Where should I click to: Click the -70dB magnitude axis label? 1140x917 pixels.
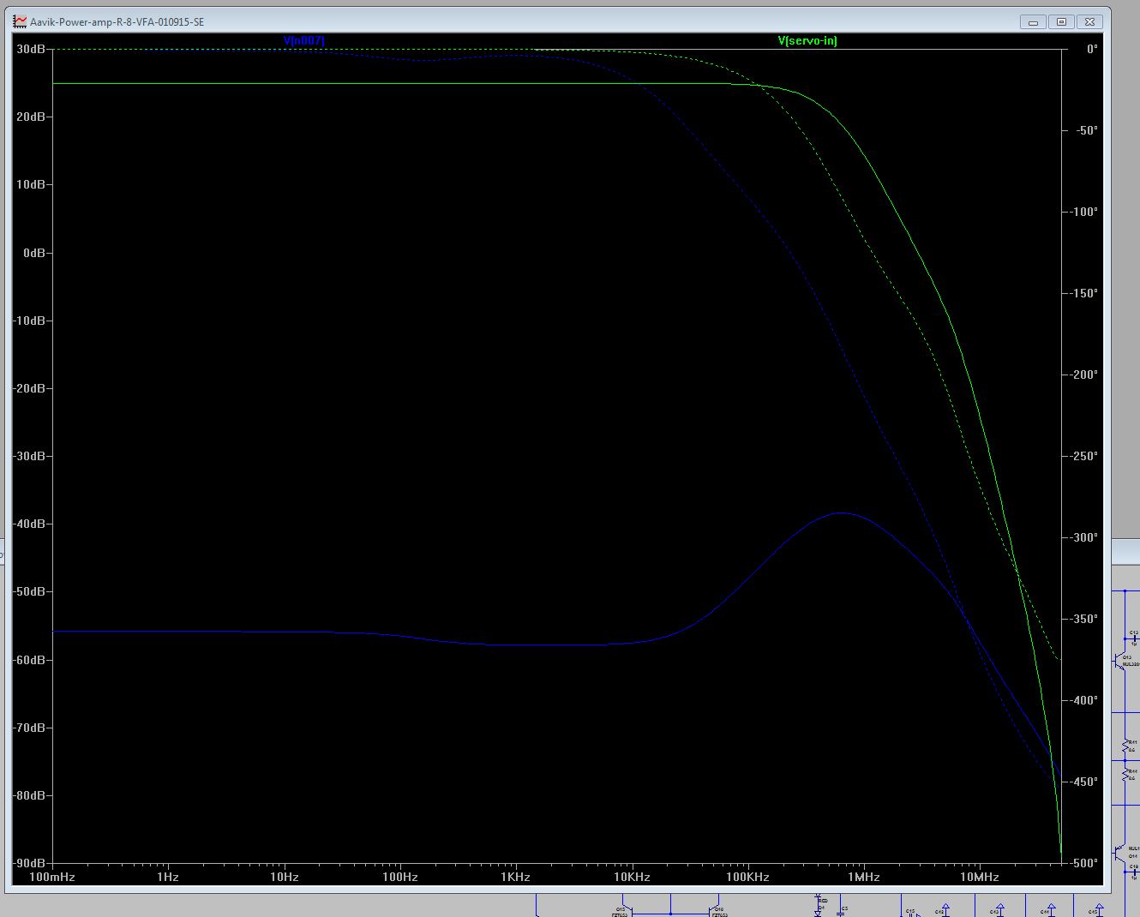tap(29, 728)
